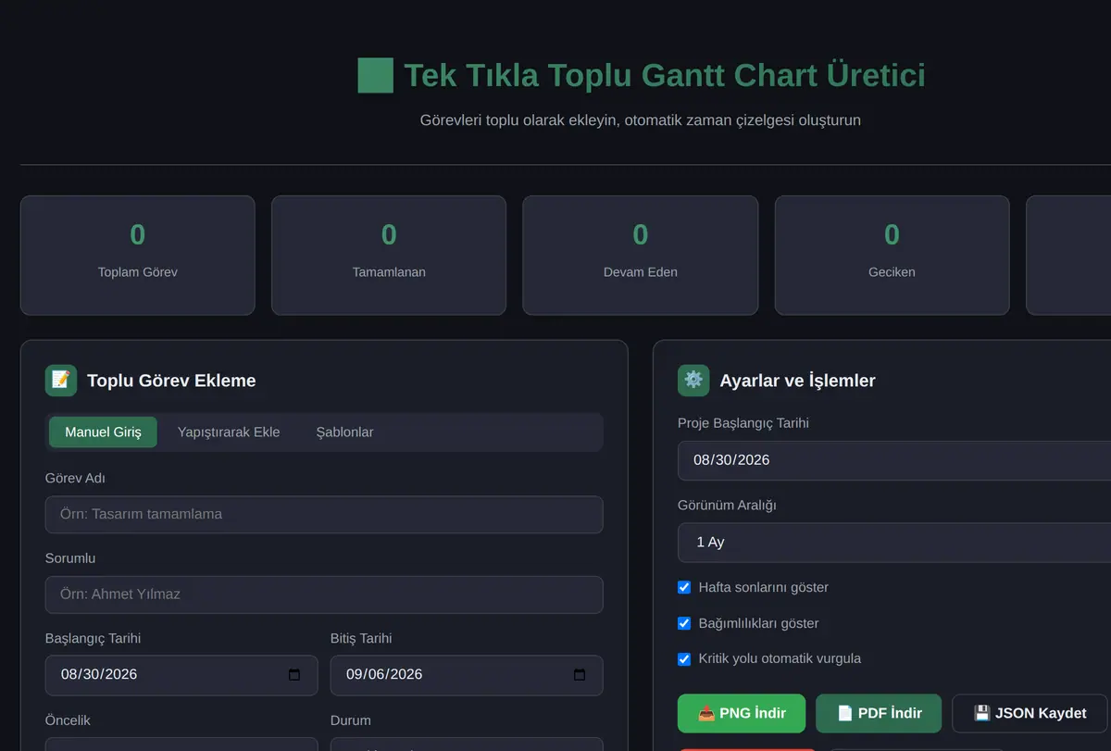Click the Tek Tıkla Toplu Gantt Chart Üretici heading

(x=665, y=75)
